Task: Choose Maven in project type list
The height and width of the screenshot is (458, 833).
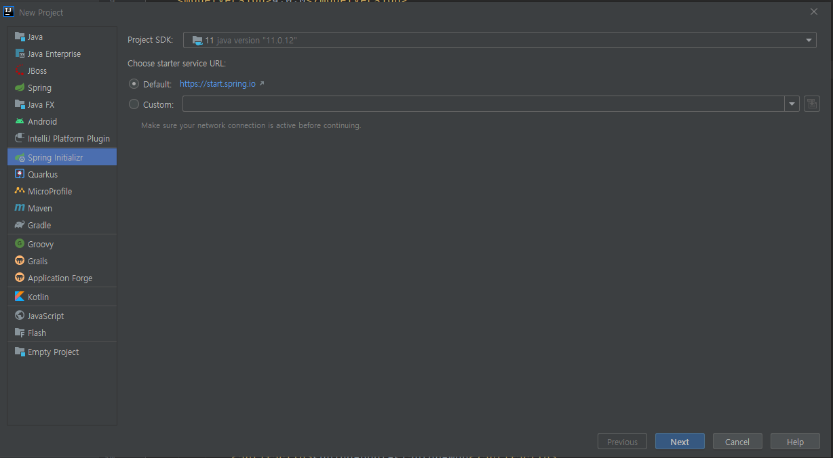Action: pos(62,208)
